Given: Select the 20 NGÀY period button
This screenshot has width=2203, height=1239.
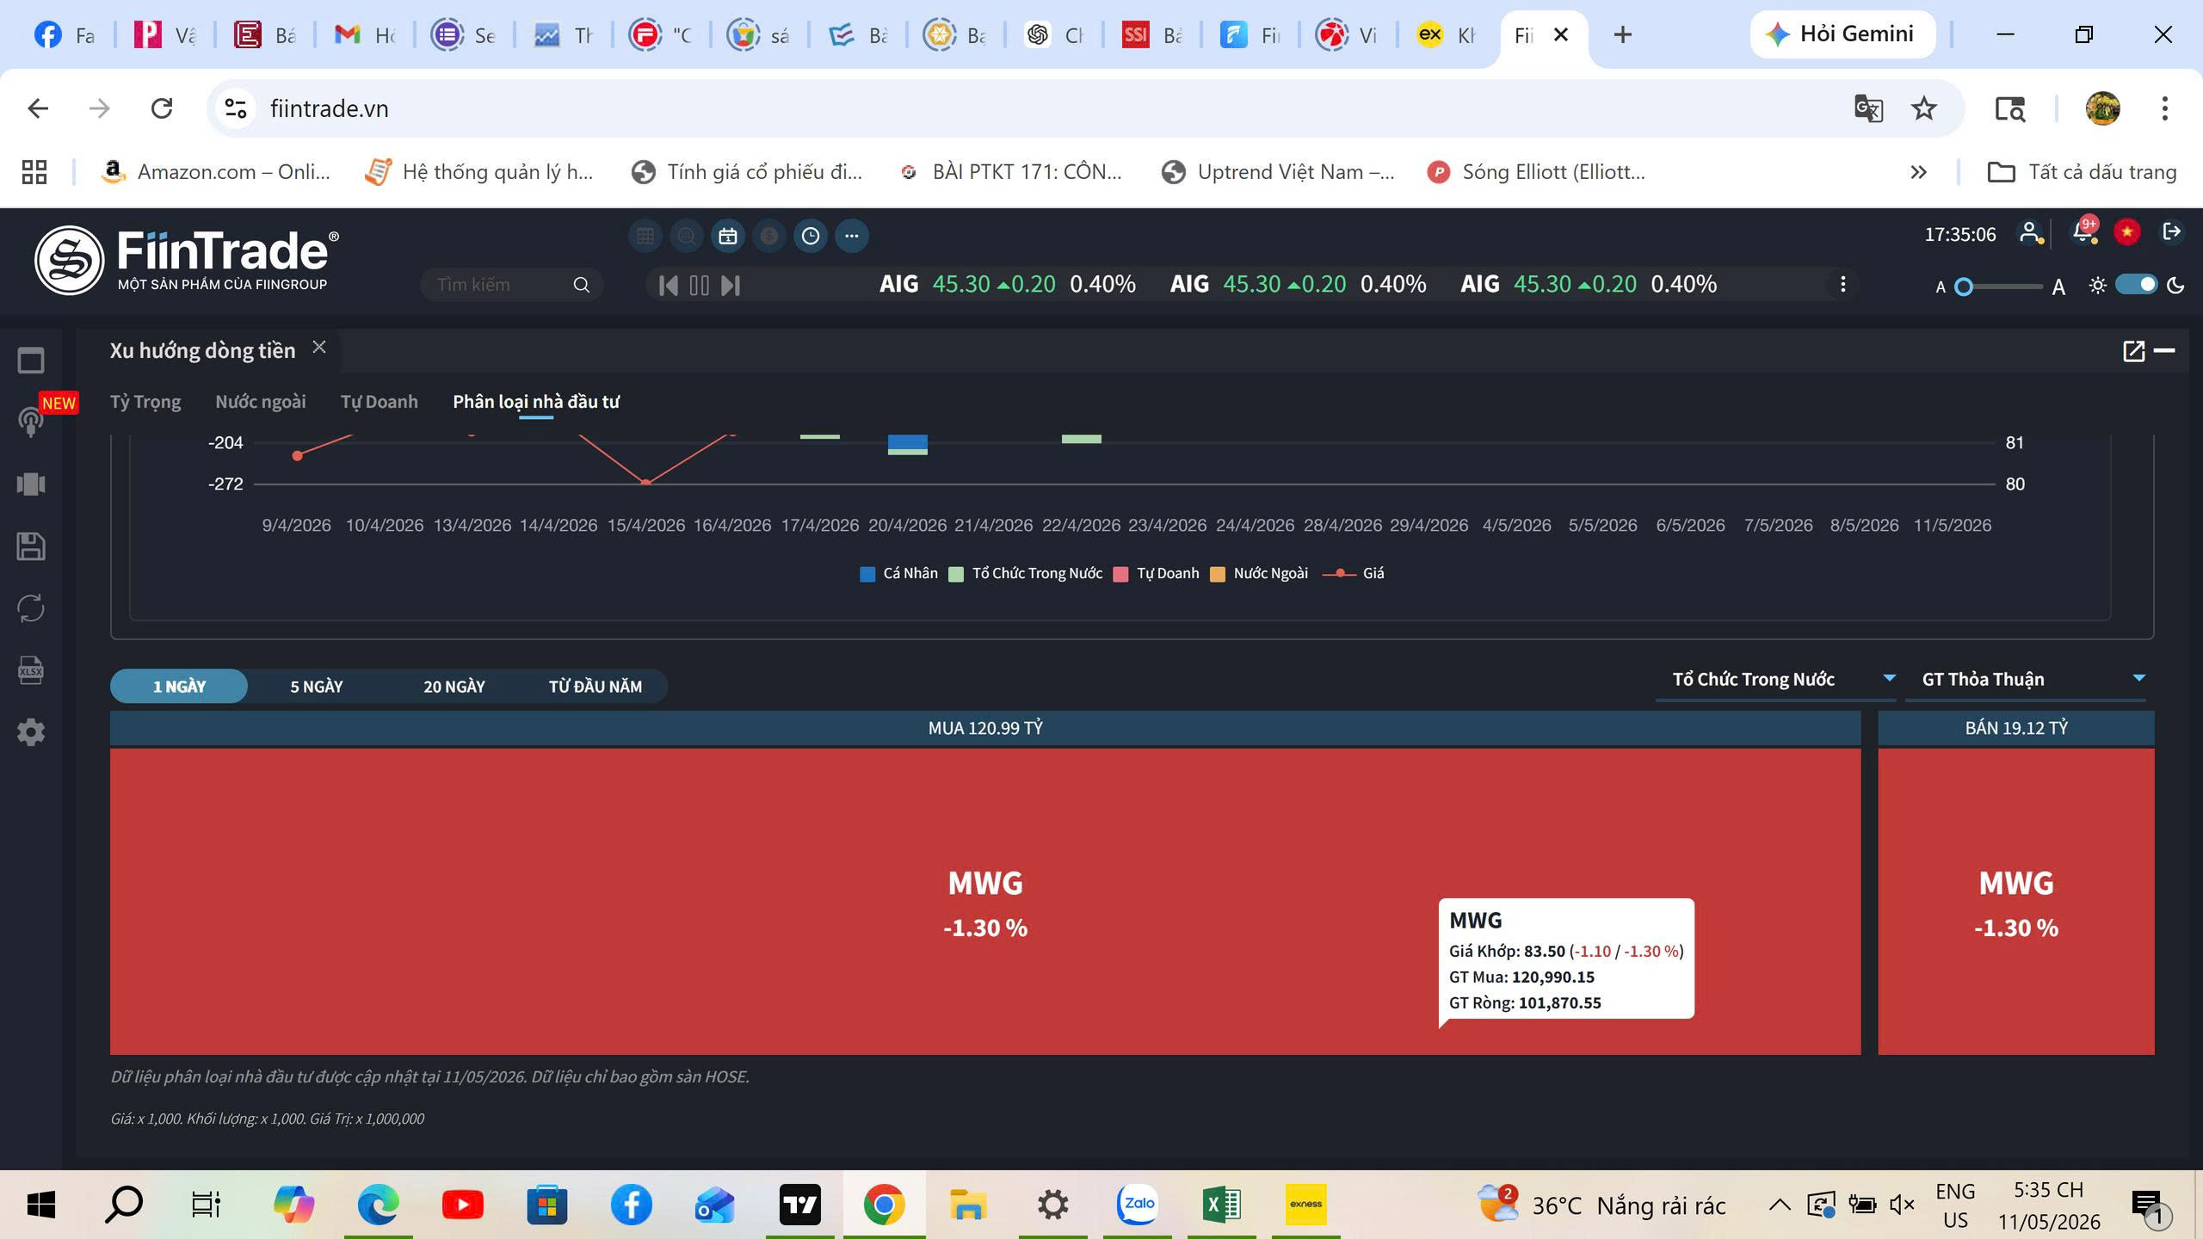Looking at the screenshot, I should pos(454,687).
